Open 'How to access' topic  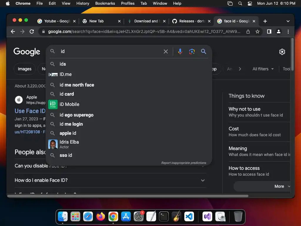point(259,171)
